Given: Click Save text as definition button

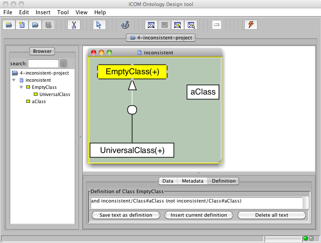Looking at the screenshot, I should (126, 215).
